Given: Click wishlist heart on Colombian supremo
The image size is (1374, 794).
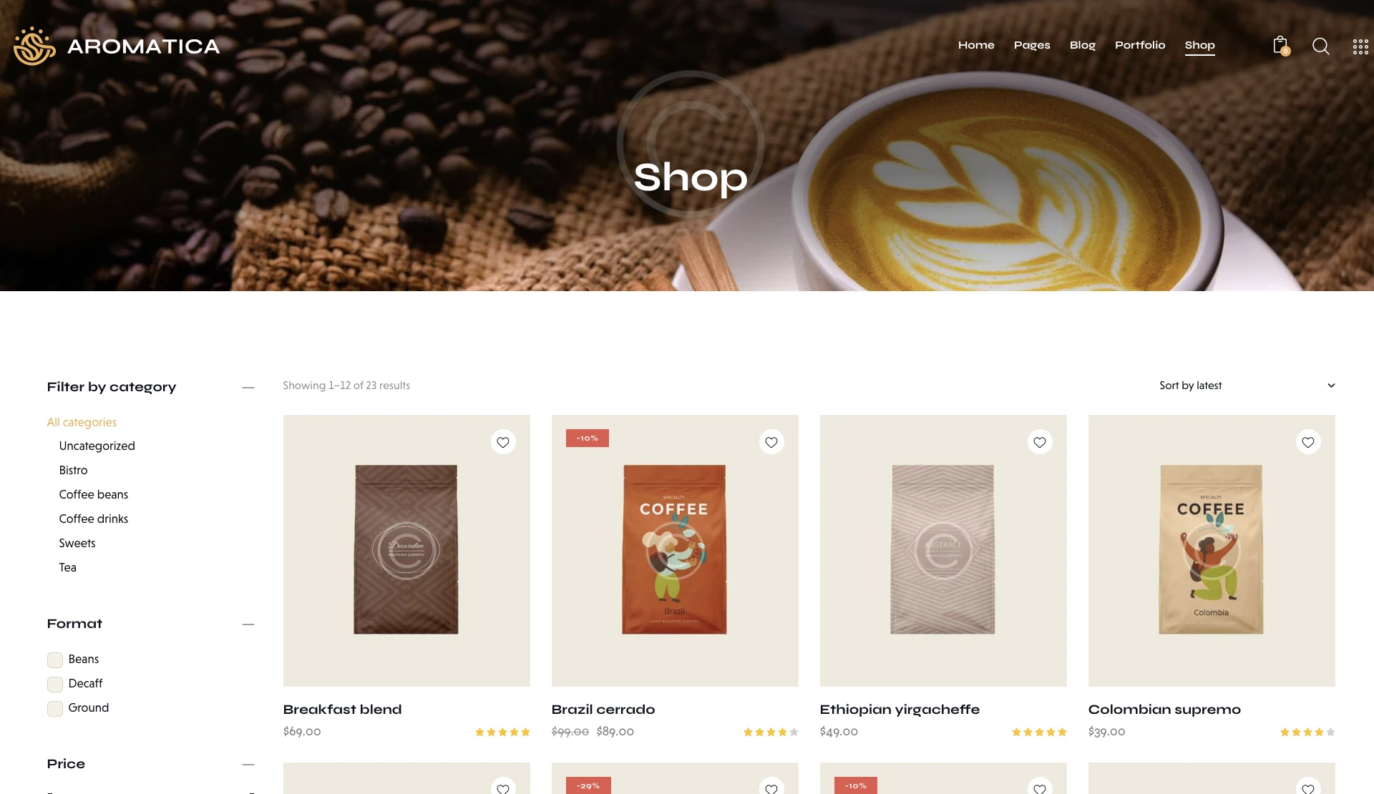Looking at the screenshot, I should click(1308, 442).
